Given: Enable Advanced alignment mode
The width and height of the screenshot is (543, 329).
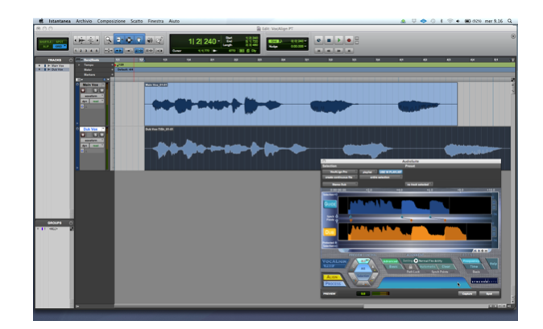Looking at the screenshot, I should click(x=390, y=261).
